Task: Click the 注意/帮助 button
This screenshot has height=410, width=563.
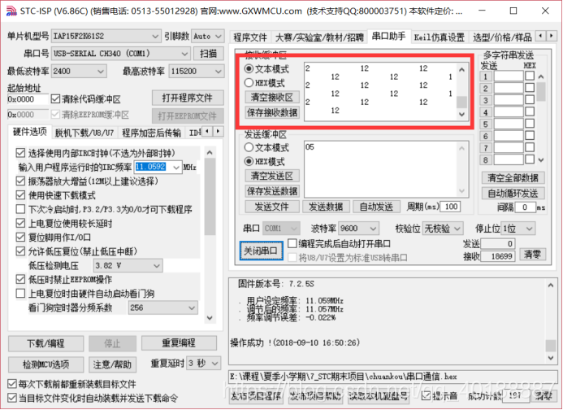Action: click(112, 364)
